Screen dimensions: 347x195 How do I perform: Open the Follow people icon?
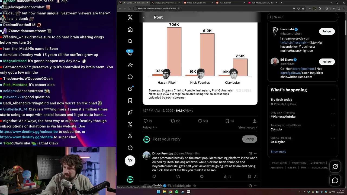tap(130, 65)
